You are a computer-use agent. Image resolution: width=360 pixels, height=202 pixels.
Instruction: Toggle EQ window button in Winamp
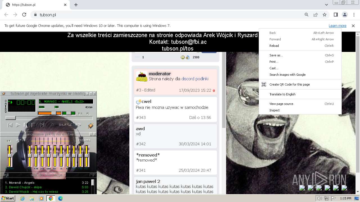pyautogui.click(x=80, y=113)
